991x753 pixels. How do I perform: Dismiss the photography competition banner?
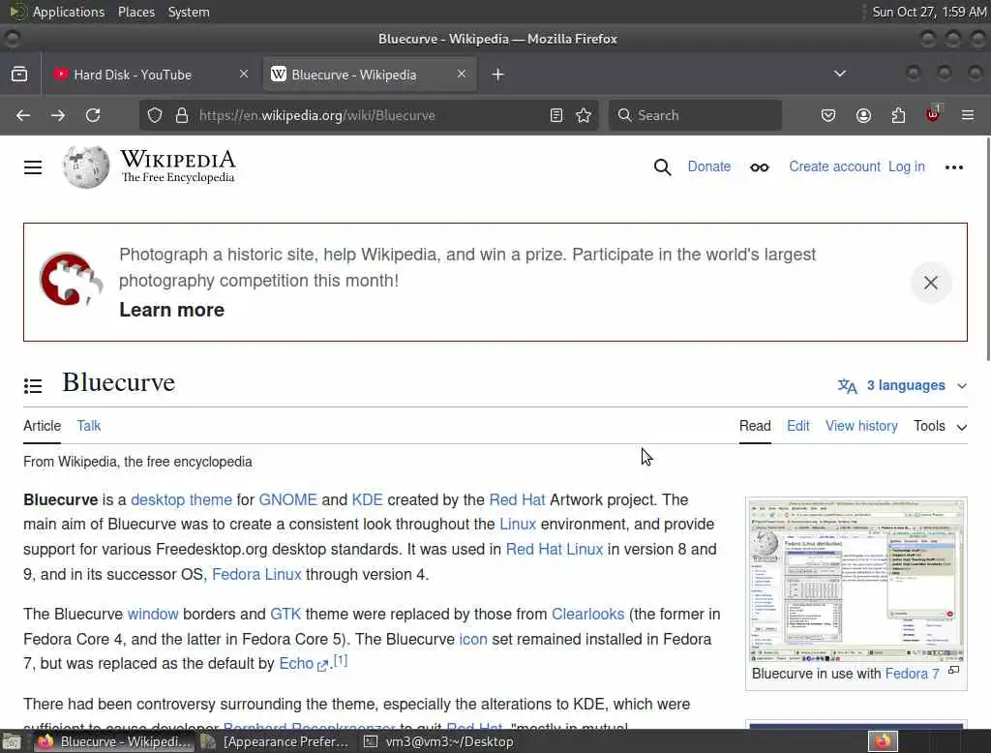tap(930, 283)
